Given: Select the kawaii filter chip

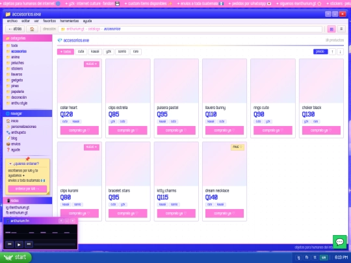Looking at the screenshot, I should [x=95, y=52].
